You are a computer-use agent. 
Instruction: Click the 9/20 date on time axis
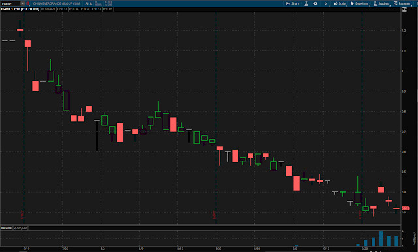(364, 249)
